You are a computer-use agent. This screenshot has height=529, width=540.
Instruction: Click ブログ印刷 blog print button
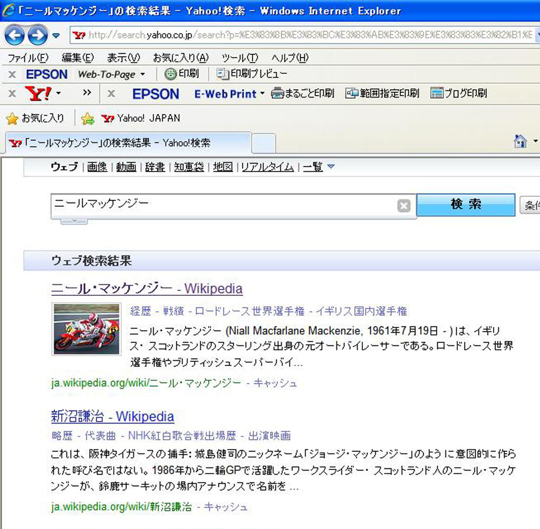[x=458, y=93]
